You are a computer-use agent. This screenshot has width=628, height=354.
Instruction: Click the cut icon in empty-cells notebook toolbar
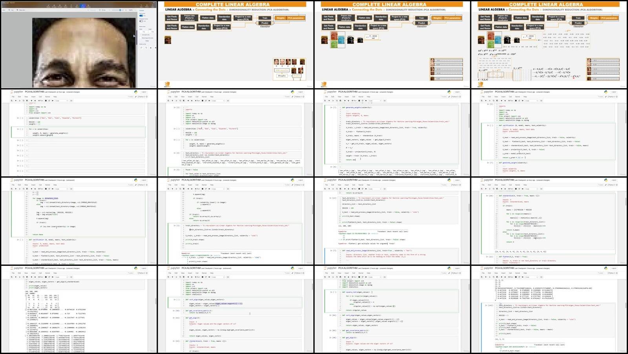[x=20, y=101]
